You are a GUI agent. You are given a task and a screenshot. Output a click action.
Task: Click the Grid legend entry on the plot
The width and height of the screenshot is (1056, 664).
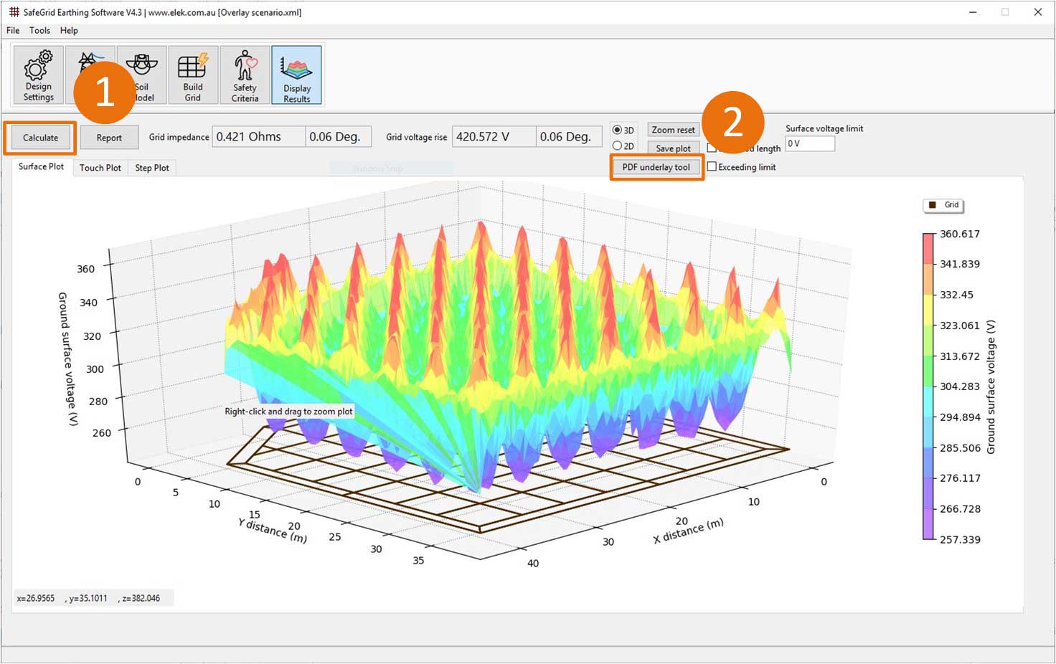[x=943, y=205]
